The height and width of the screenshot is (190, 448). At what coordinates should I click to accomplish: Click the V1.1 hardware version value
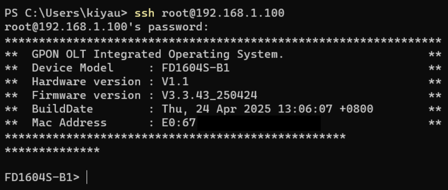pos(175,82)
